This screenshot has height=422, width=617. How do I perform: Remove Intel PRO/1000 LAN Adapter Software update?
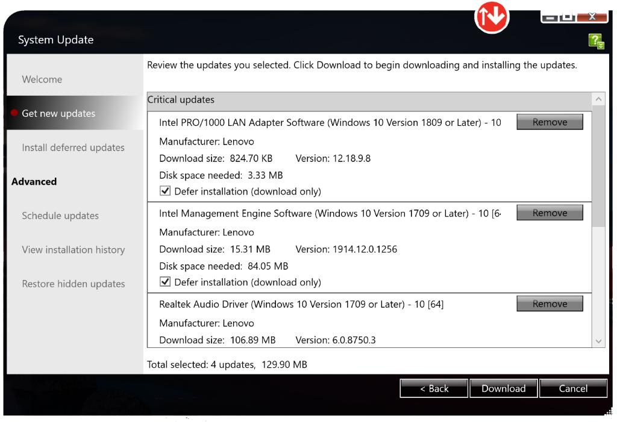click(x=550, y=122)
